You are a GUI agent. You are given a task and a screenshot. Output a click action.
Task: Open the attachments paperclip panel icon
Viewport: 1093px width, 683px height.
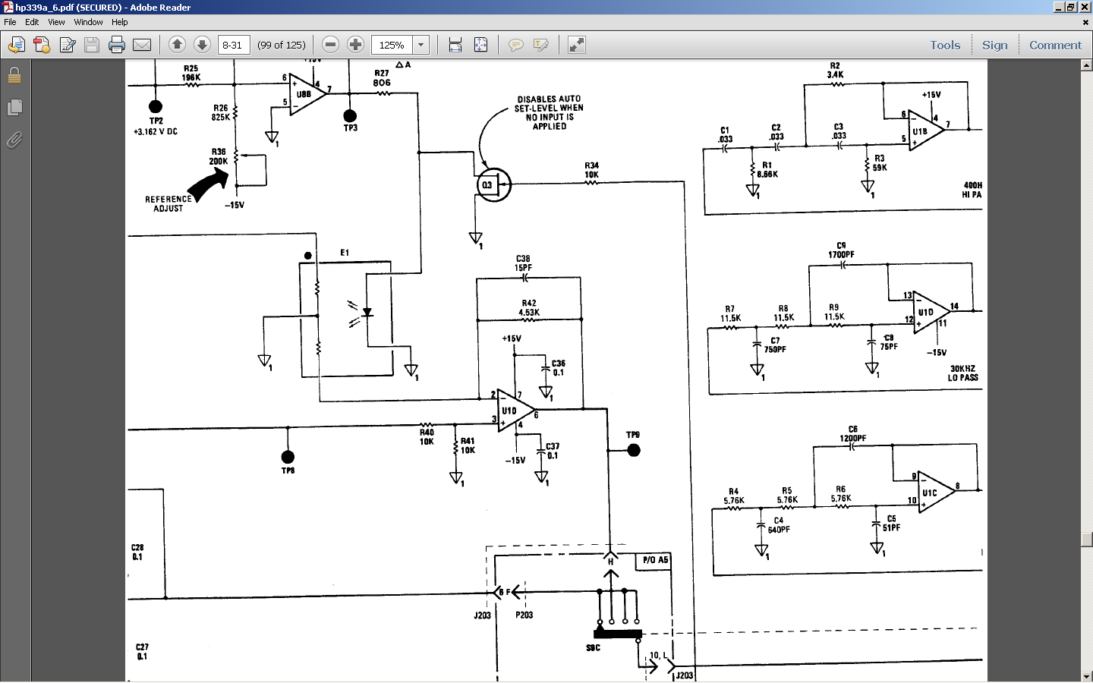[14, 140]
